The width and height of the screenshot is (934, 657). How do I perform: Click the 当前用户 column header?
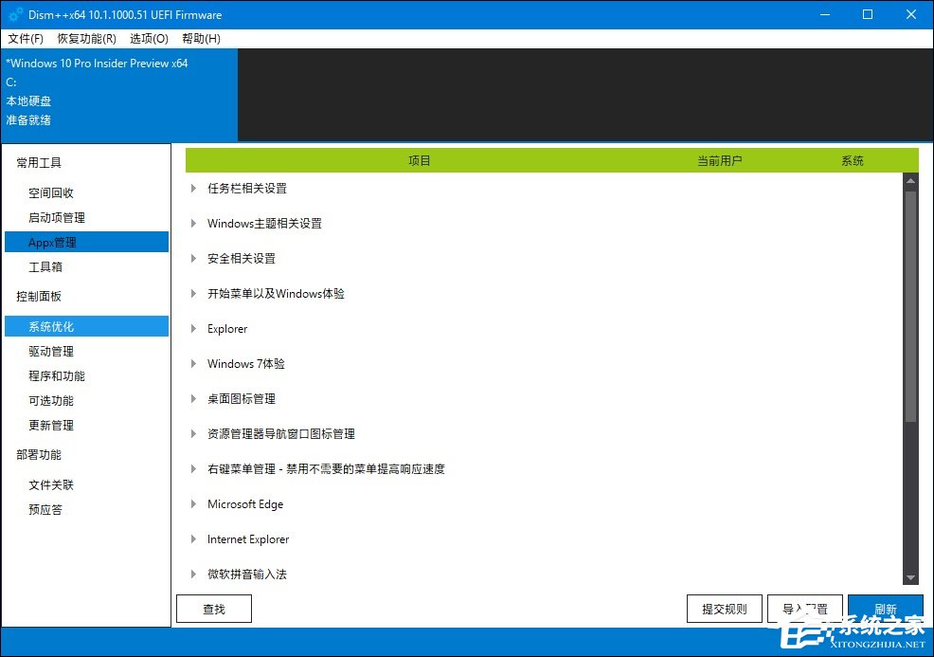pos(720,160)
